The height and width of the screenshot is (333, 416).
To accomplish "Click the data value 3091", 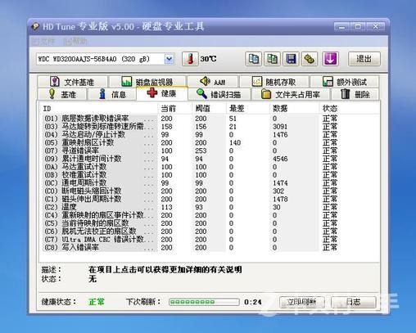I will pyautogui.click(x=280, y=127).
